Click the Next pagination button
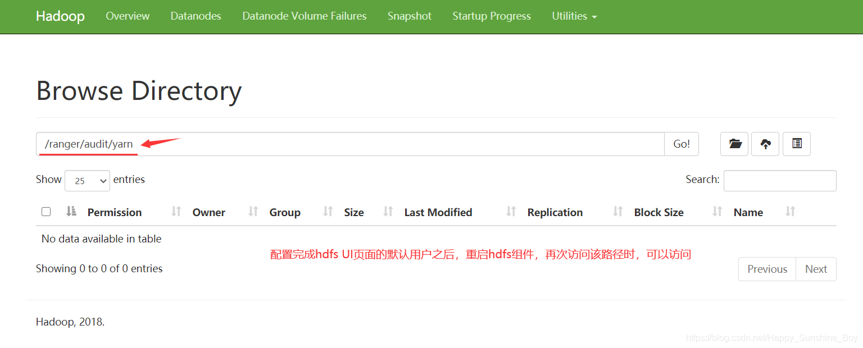Image resolution: width=863 pixels, height=348 pixels. point(816,269)
